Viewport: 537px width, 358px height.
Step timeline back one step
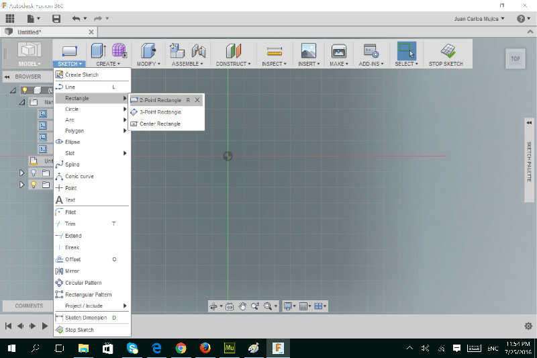click(x=21, y=326)
